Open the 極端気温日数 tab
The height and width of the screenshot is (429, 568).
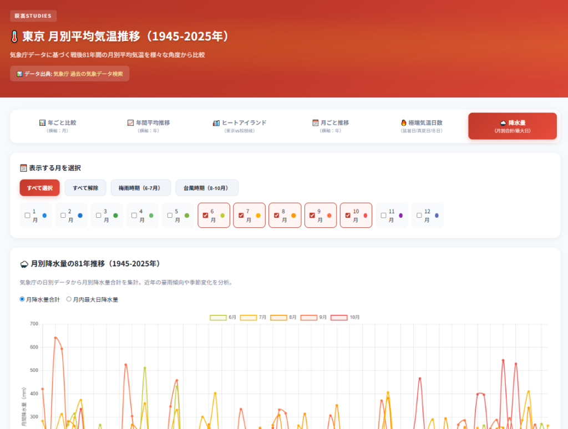pyautogui.click(x=422, y=126)
